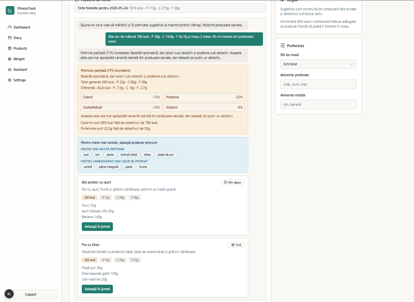Click the Ținte folosite pentru 2026-05-24 bar
Viewport: 414px width, 302px height.
pyautogui.click(x=170, y=8)
